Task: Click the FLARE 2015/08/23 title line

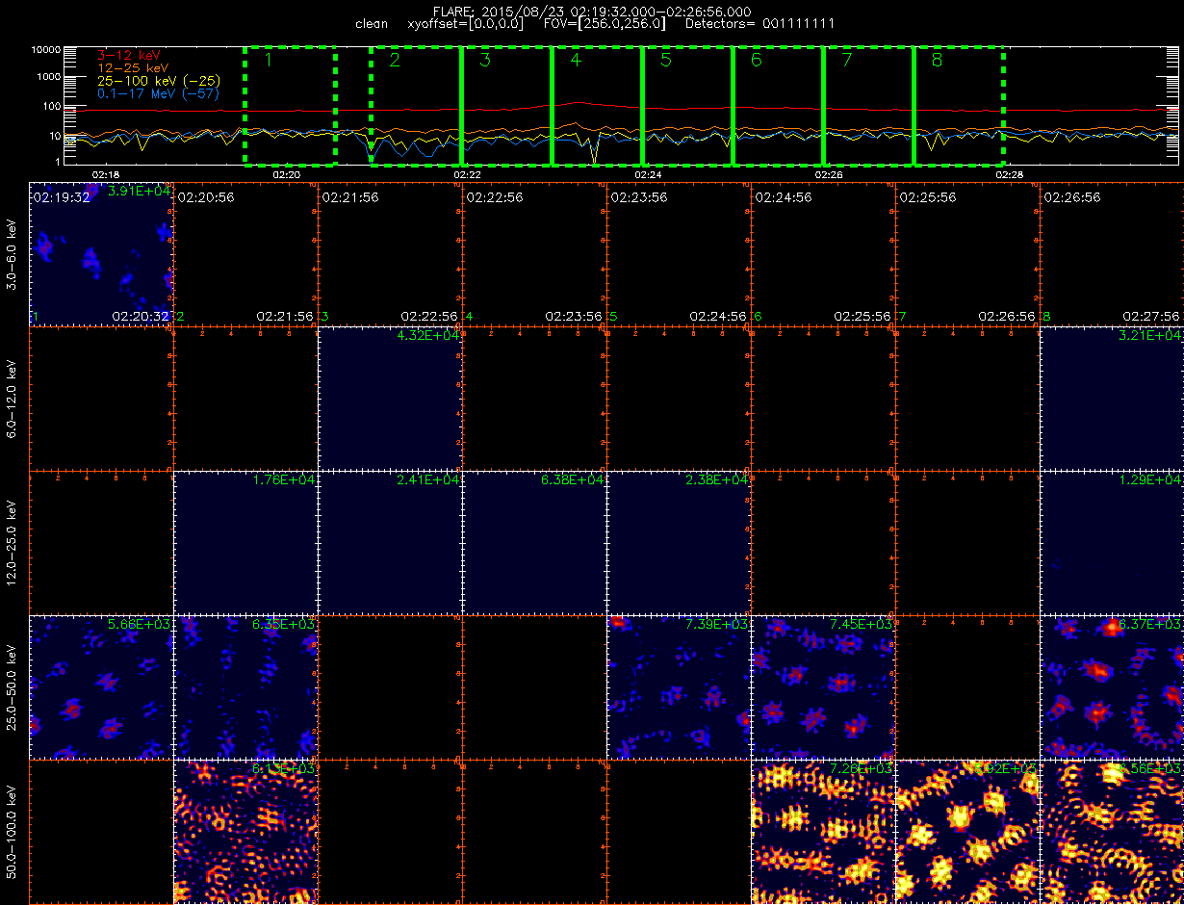Action: point(592,11)
